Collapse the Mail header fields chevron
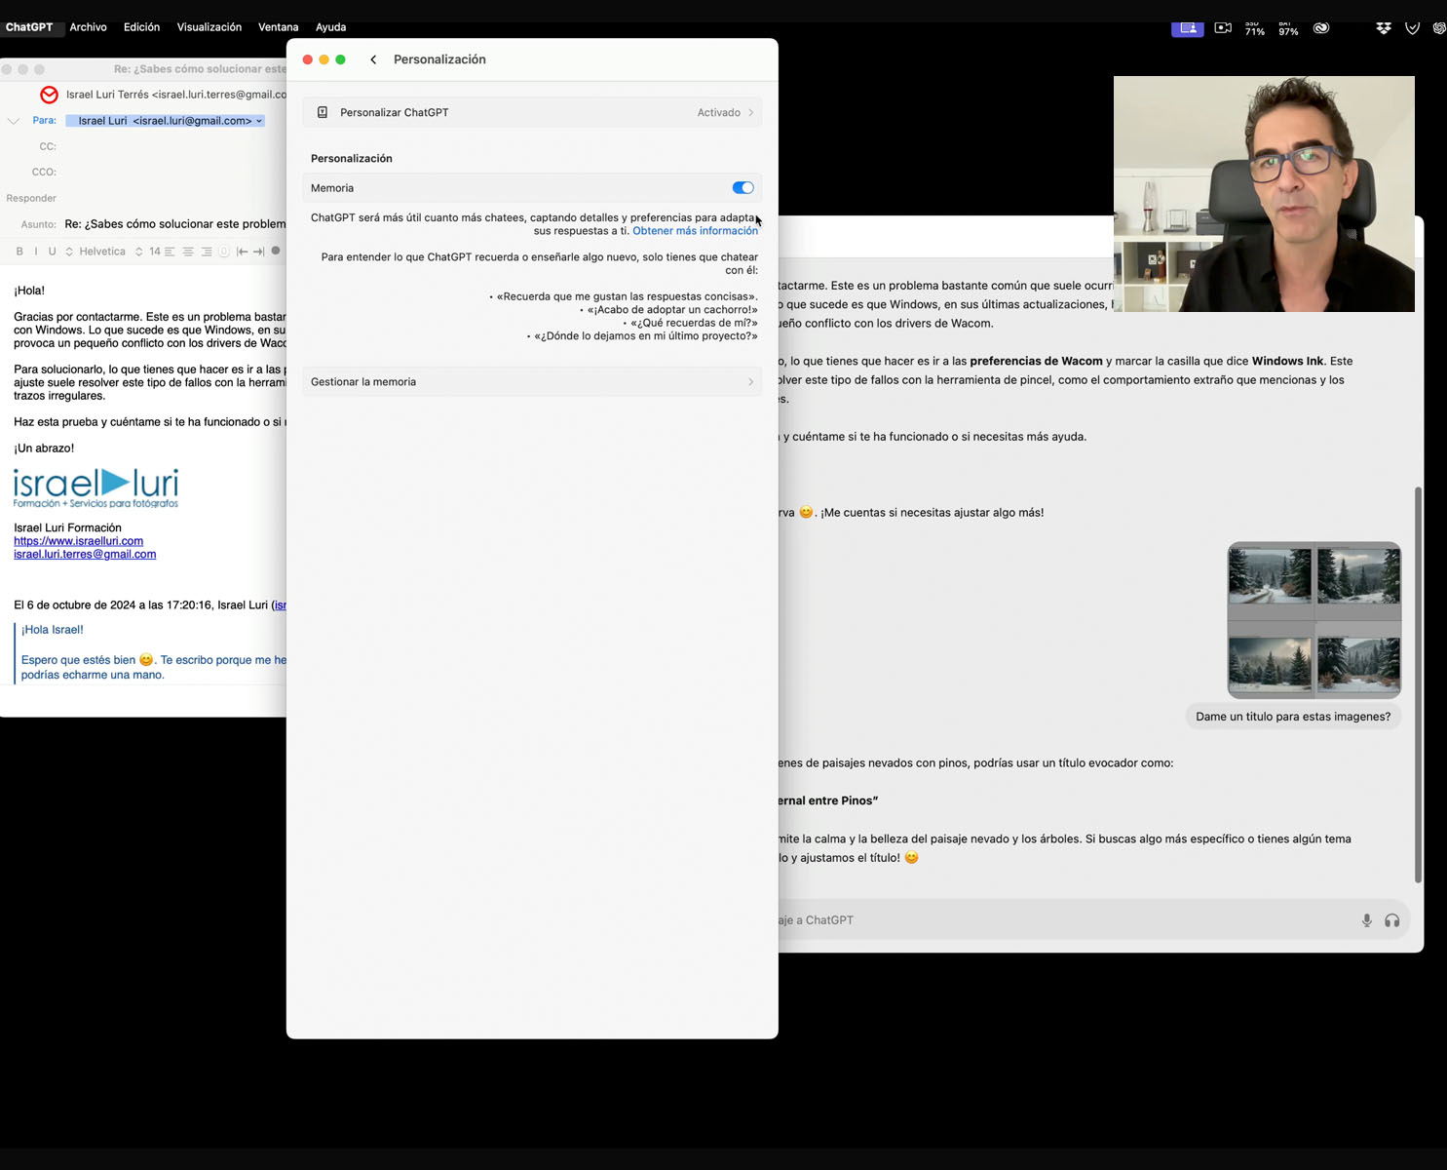The height and width of the screenshot is (1170, 1447). pyautogui.click(x=14, y=121)
